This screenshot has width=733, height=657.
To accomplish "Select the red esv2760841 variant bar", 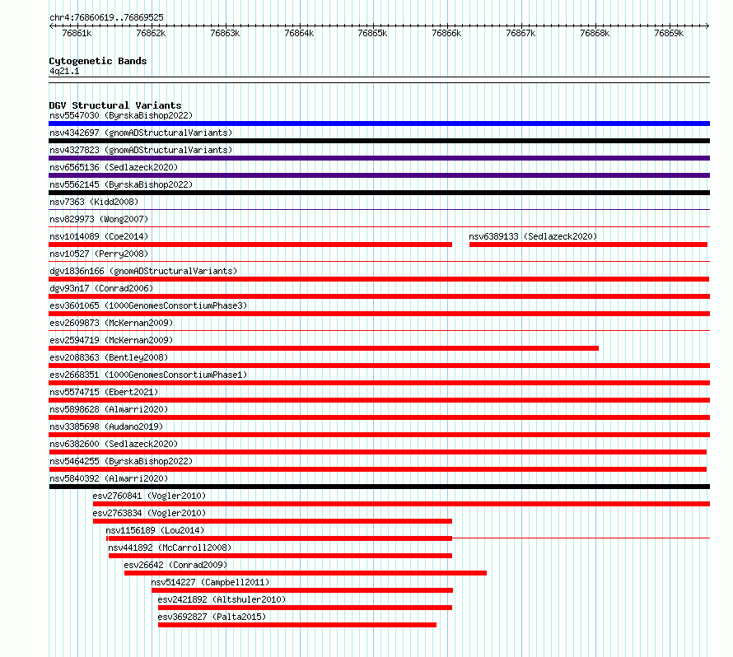I will point(401,504).
